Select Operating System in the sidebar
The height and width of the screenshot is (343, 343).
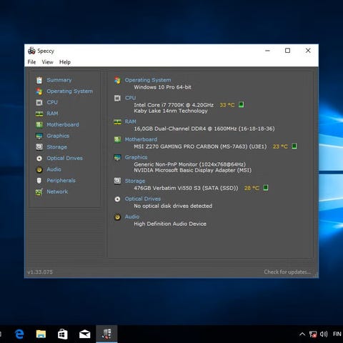coord(69,91)
